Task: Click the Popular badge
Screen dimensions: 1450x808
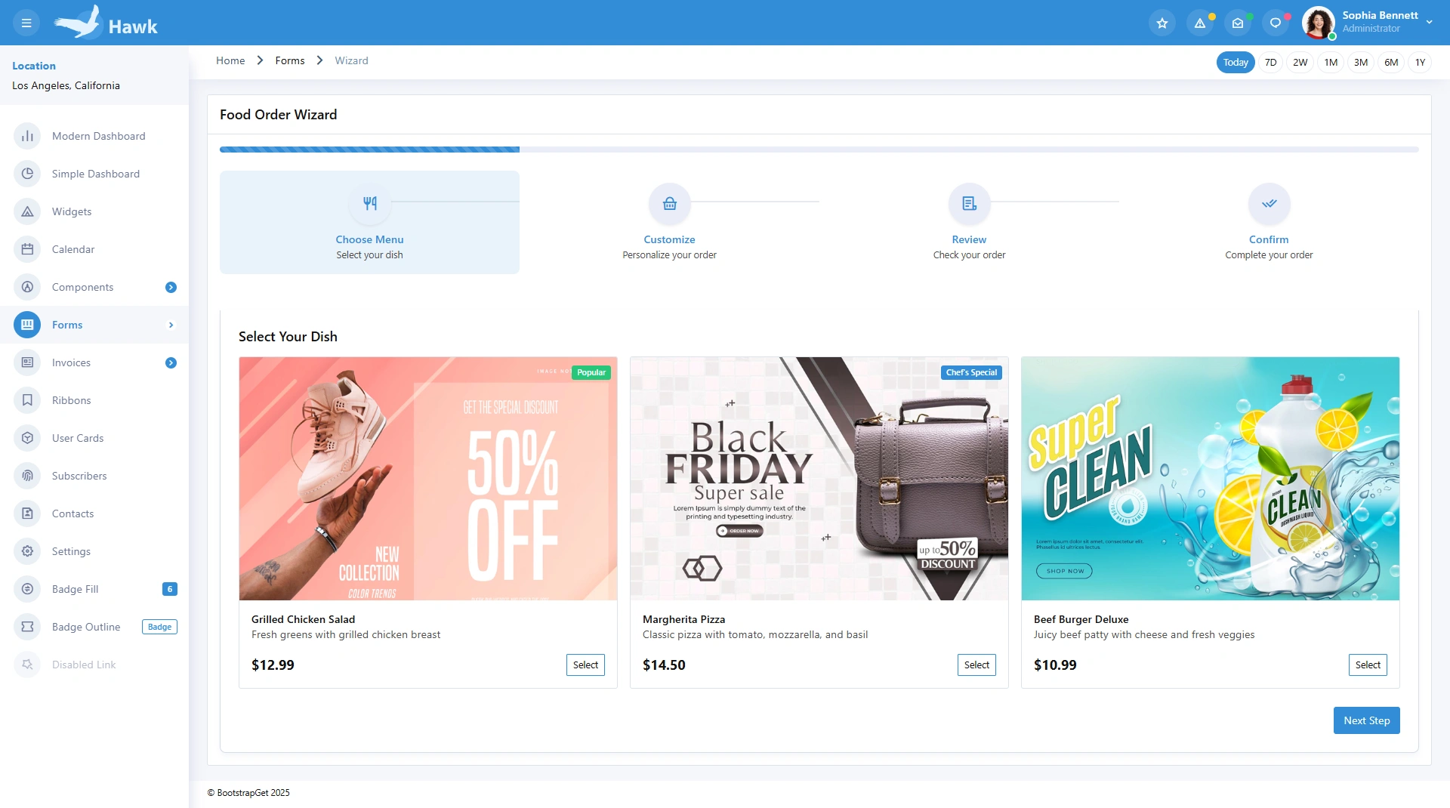Action: pyautogui.click(x=591, y=372)
